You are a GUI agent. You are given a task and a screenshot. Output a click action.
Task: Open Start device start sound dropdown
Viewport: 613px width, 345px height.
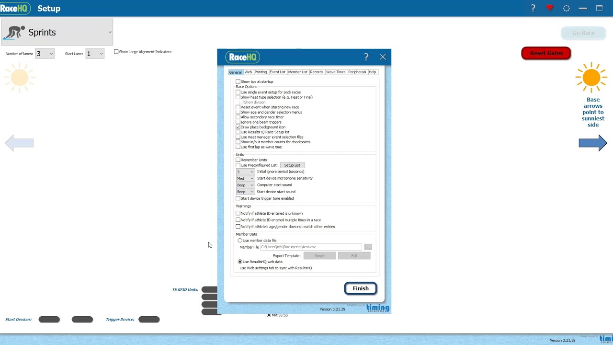(x=246, y=192)
